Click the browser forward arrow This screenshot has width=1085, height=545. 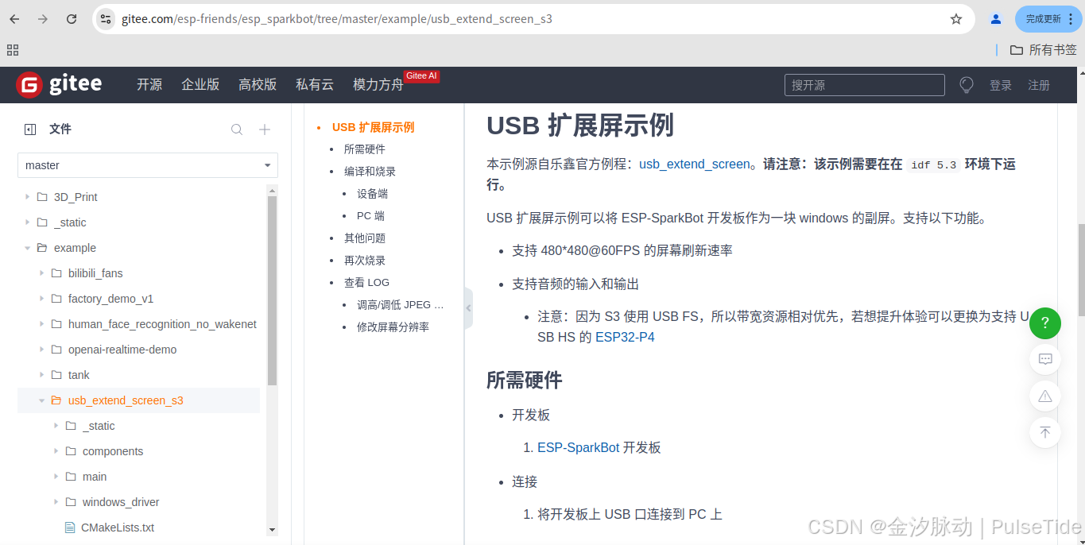(x=43, y=19)
